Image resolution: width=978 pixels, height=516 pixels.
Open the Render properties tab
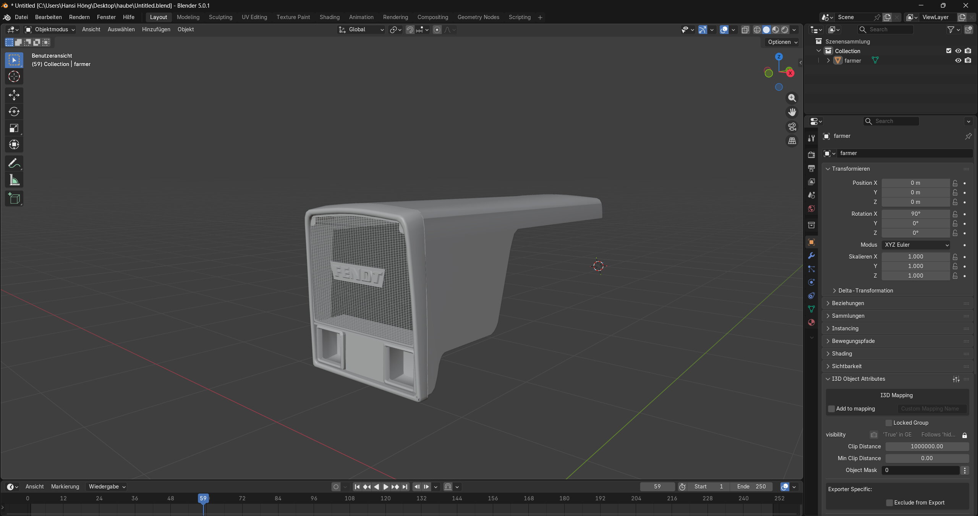[x=811, y=155]
